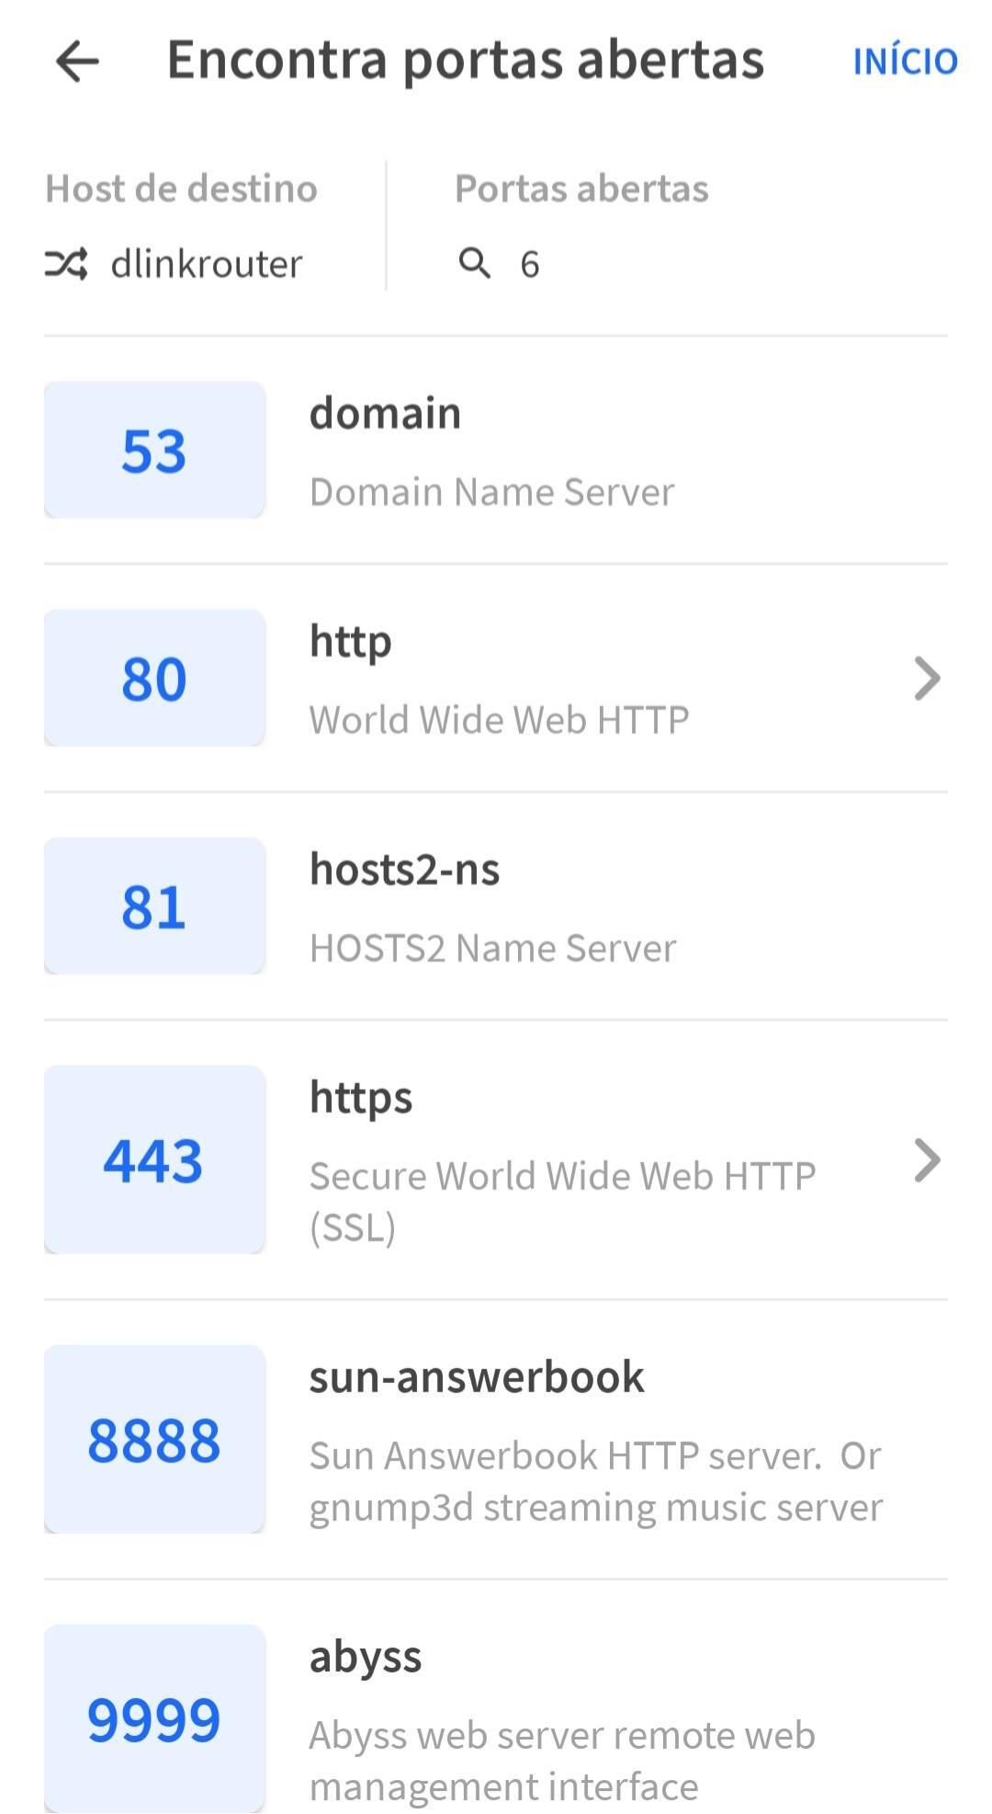Tap the back arrow icon

coord(77,62)
